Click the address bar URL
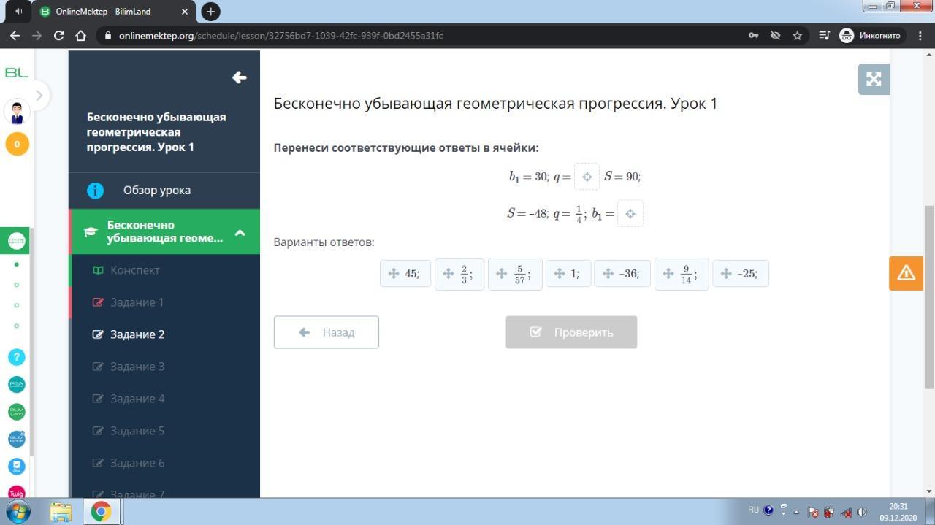 (280, 35)
